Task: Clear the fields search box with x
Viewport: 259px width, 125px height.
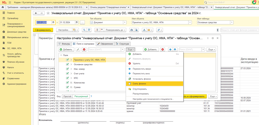Action: tap(122, 50)
